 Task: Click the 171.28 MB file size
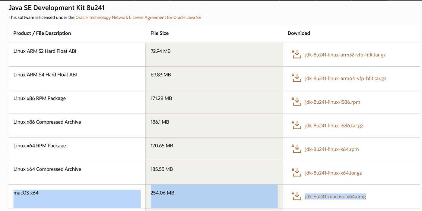pyautogui.click(x=161, y=98)
